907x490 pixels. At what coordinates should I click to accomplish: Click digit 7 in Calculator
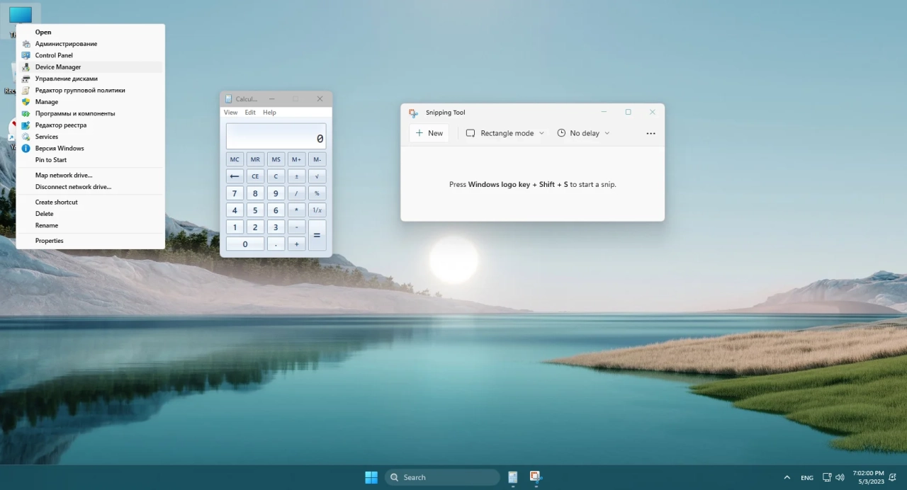pos(235,193)
